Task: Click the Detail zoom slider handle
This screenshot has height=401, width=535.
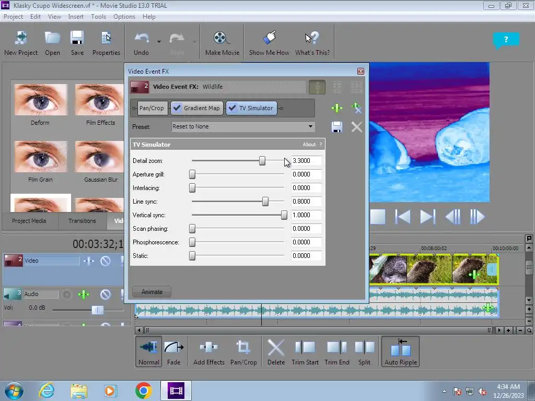Action: click(x=262, y=161)
